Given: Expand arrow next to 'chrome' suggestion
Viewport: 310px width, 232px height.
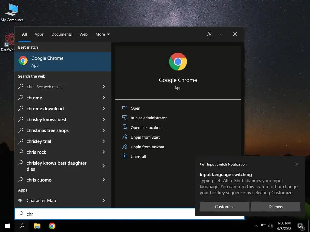Looking at the screenshot, I should 104,98.
